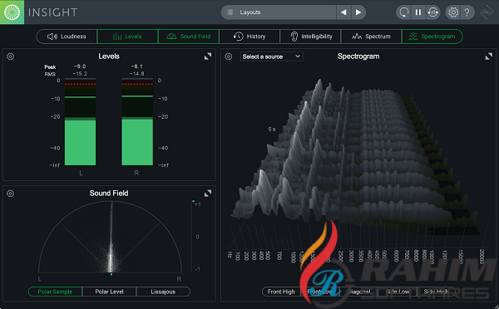The height and width of the screenshot is (309, 499).
Task: Open the Layouts dropdown
Action: 279,12
